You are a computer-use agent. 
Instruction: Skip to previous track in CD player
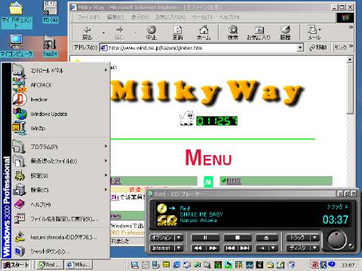click(230, 248)
